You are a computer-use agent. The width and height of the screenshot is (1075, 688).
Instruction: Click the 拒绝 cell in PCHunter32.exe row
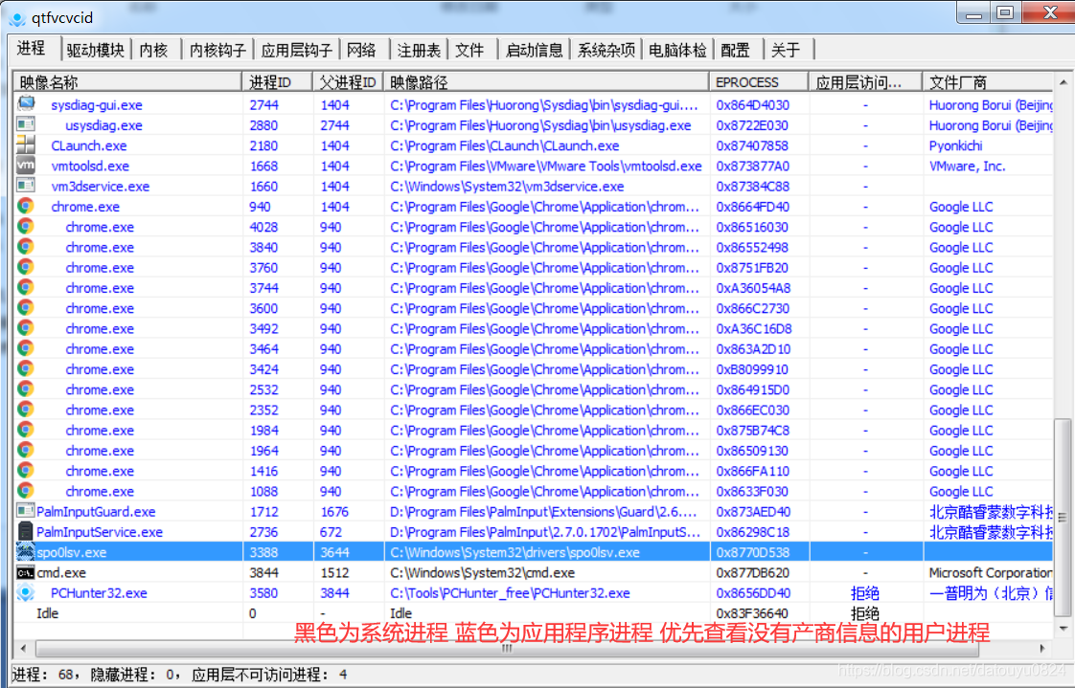tap(864, 593)
